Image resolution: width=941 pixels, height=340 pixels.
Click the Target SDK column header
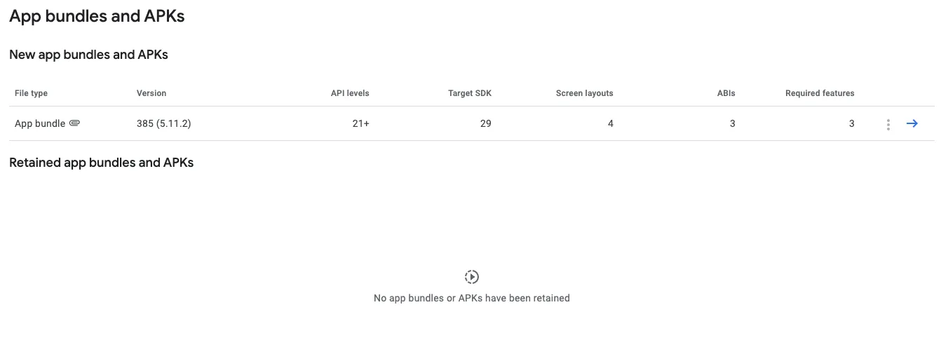click(x=470, y=93)
